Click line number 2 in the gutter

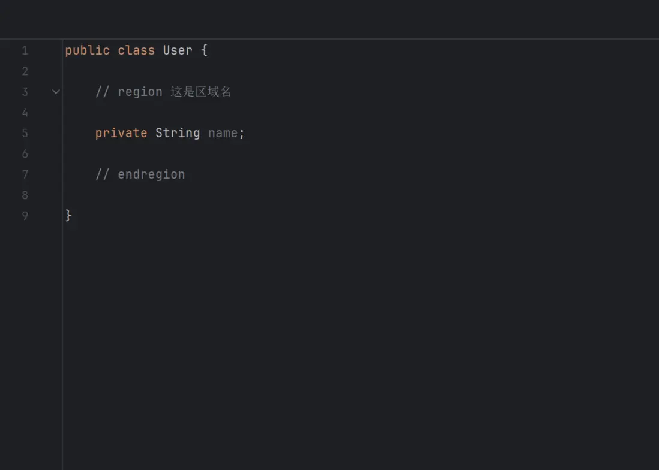[x=25, y=71]
